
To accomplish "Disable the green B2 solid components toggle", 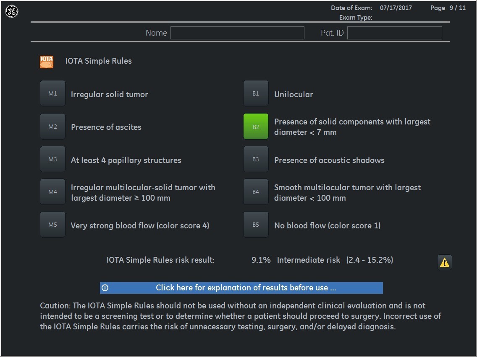I will pyautogui.click(x=256, y=127).
